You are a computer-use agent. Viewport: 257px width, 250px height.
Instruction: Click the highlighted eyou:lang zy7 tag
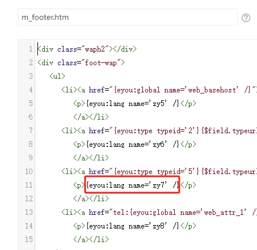click(x=132, y=185)
